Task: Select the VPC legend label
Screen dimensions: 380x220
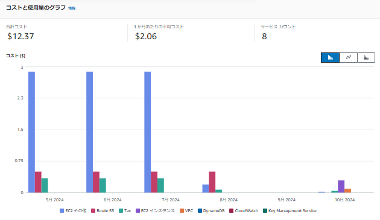Action: 189,211
